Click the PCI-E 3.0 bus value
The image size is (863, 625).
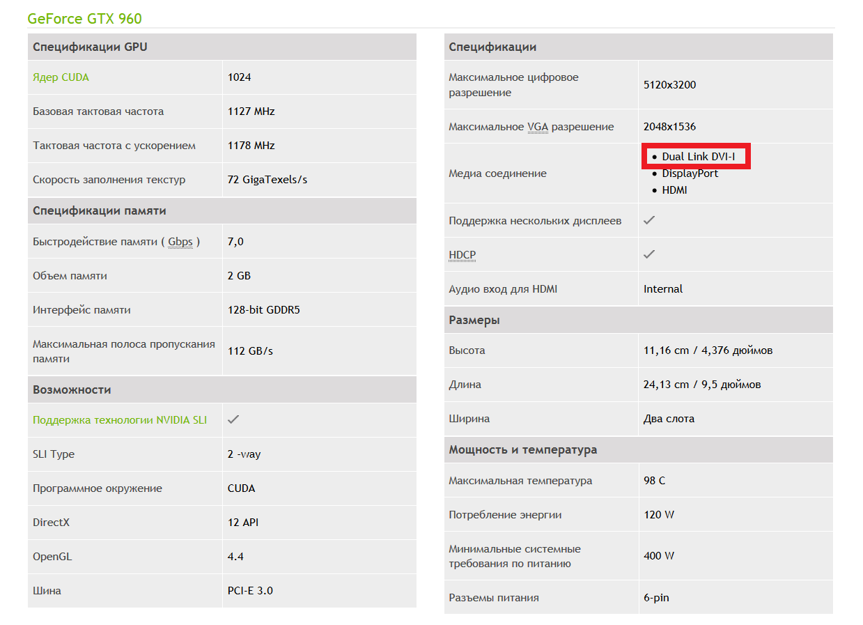click(250, 591)
